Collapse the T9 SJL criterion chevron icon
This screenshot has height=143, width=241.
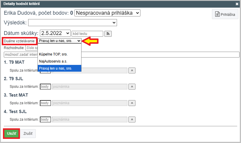tap(132, 87)
